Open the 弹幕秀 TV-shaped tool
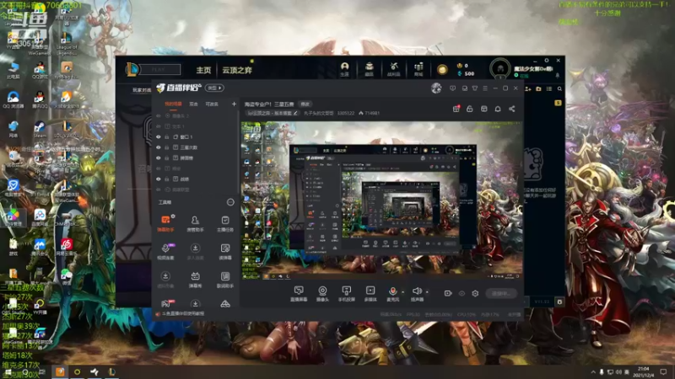Image resolution: width=675 pixels, height=379 pixels. pos(195,280)
